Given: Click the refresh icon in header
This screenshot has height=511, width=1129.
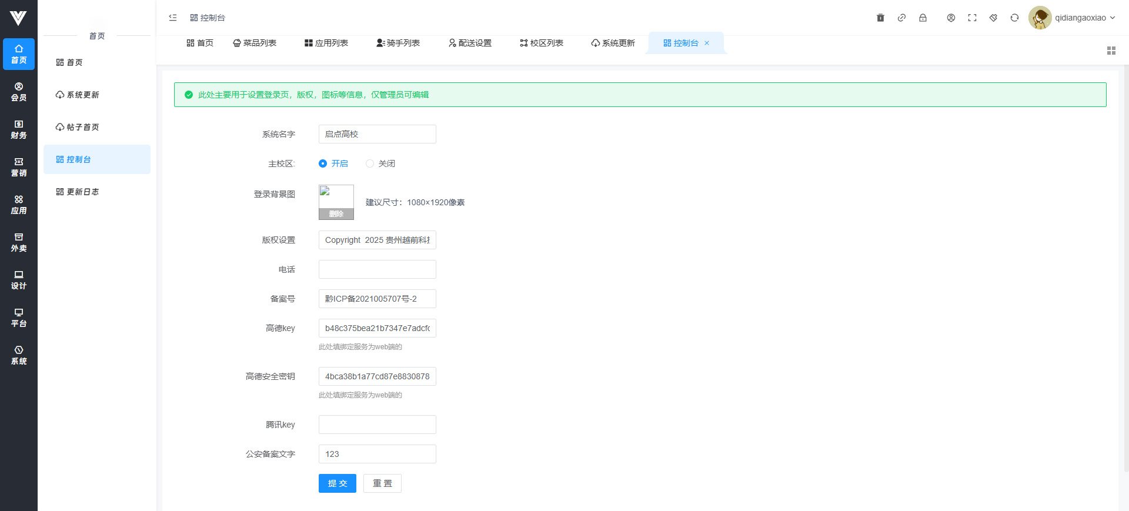Looking at the screenshot, I should point(1014,18).
